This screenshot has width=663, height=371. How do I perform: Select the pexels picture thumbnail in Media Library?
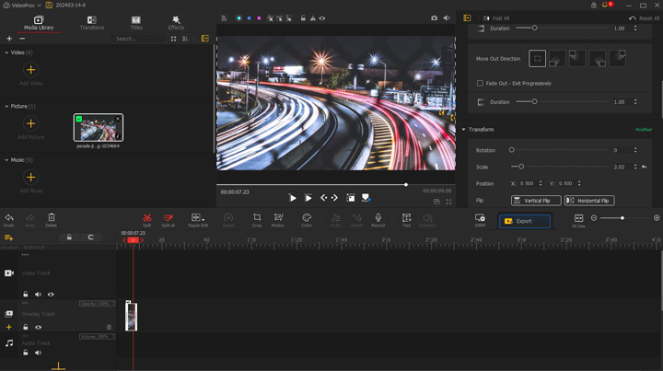[x=99, y=128]
